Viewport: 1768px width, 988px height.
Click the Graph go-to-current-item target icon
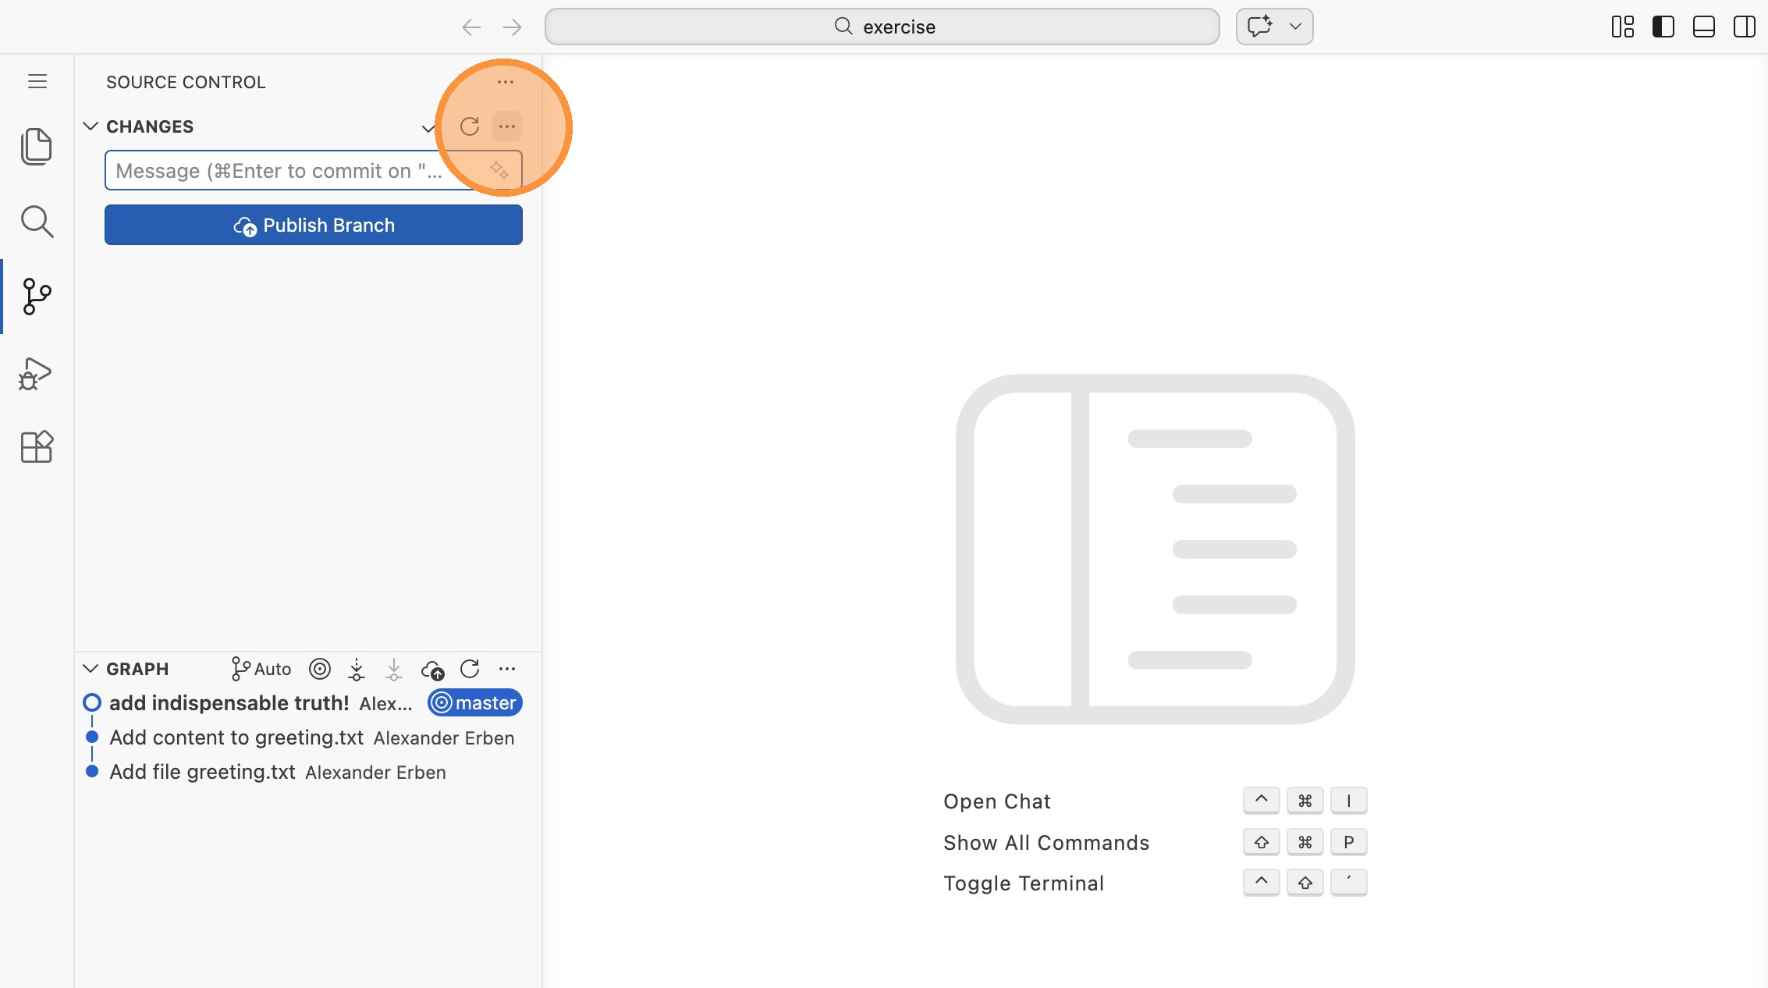pyautogui.click(x=320, y=669)
